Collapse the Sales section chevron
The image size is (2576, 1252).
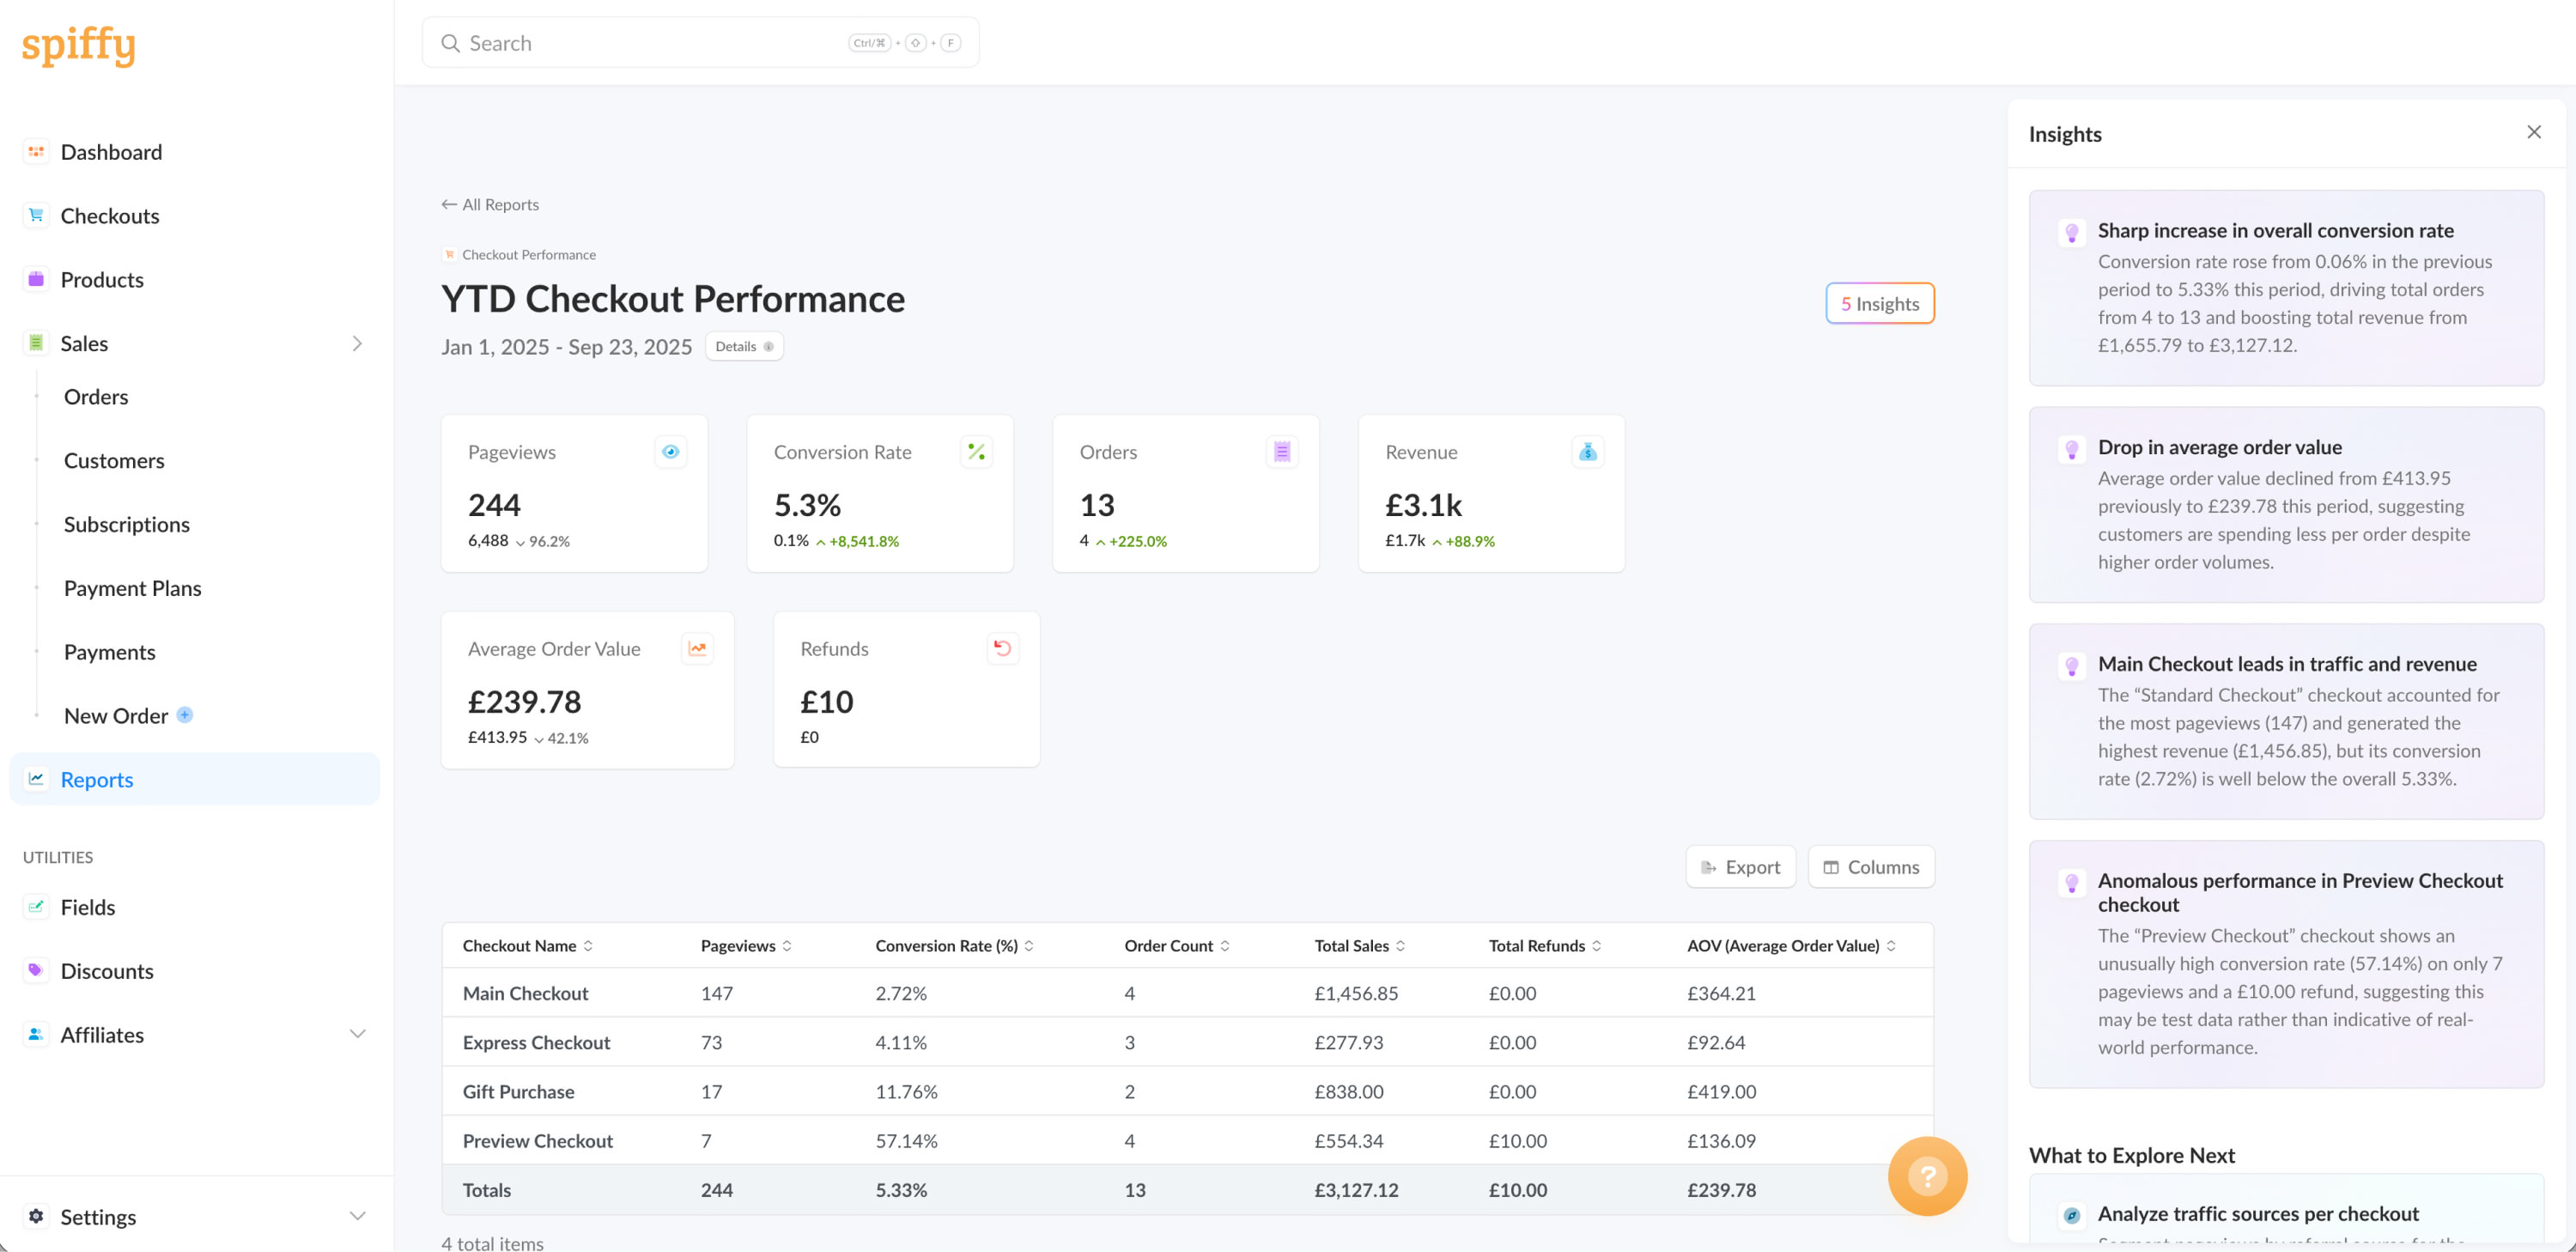(x=357, y=343)
